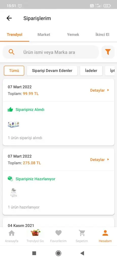Expand Detaylar for 99.99 TL order

(99, 90)
